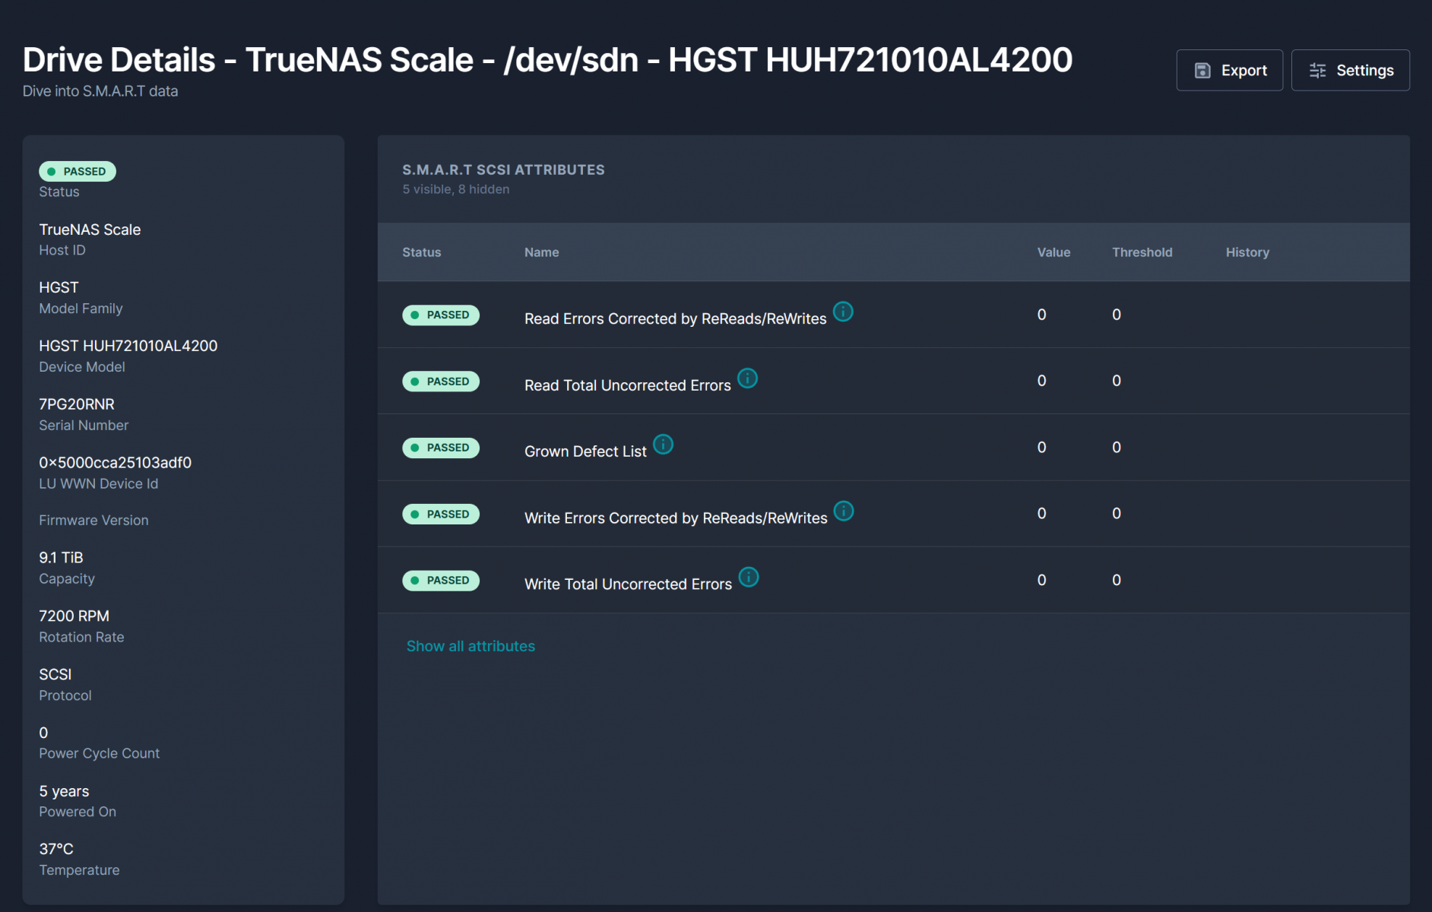The image size is (1432, 912).
Task: Click PASSED badge in drive status panel
Action: 78,172
